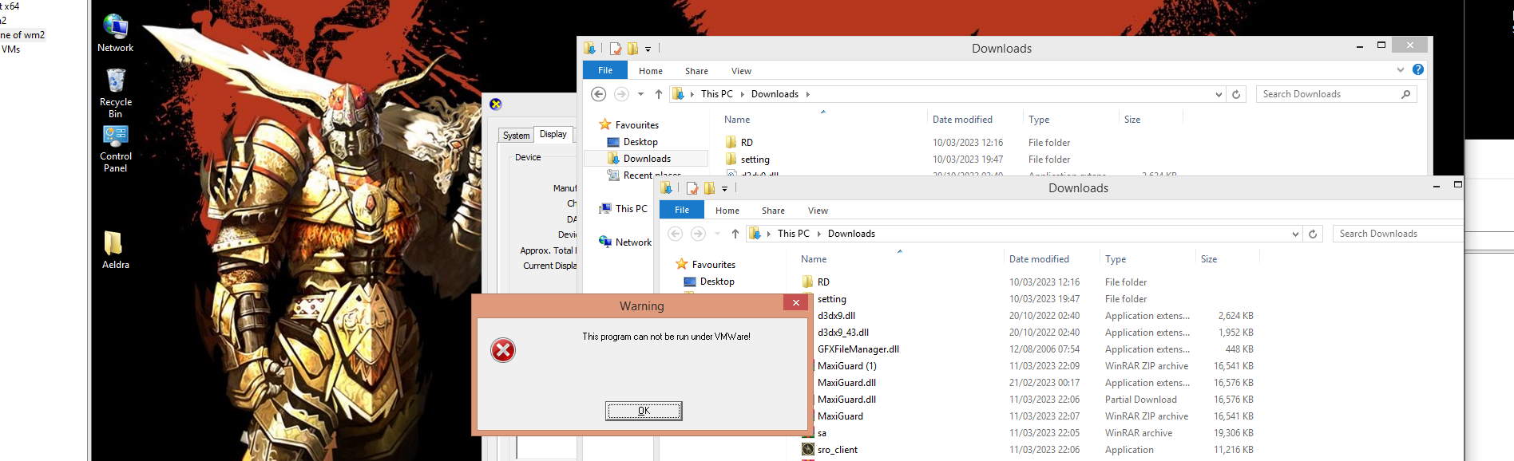The image size is (1514, 461).
Task: Go up one level in rear Downloads window
Action: [x=659, y=94]
